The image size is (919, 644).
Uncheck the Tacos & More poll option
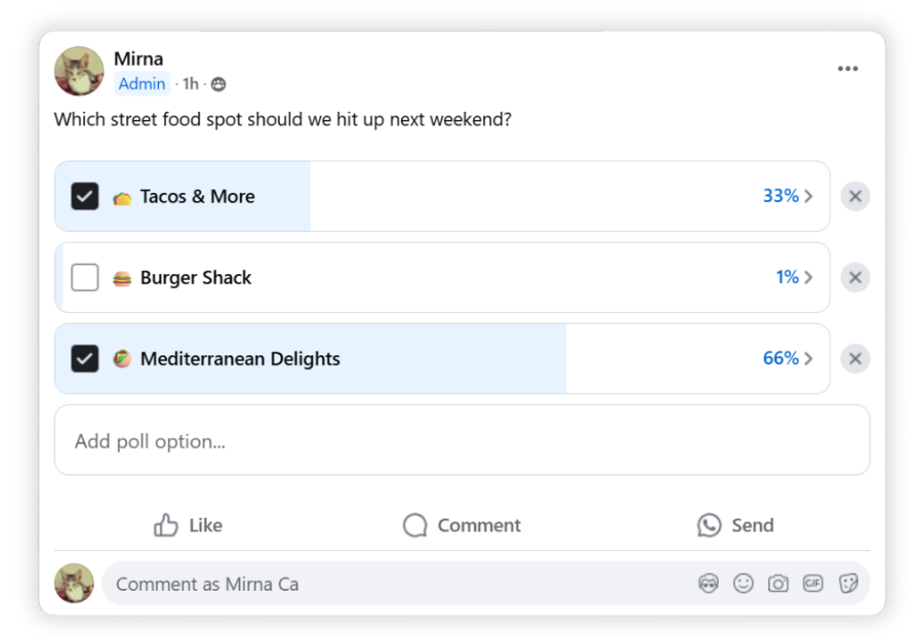(86, 196)
